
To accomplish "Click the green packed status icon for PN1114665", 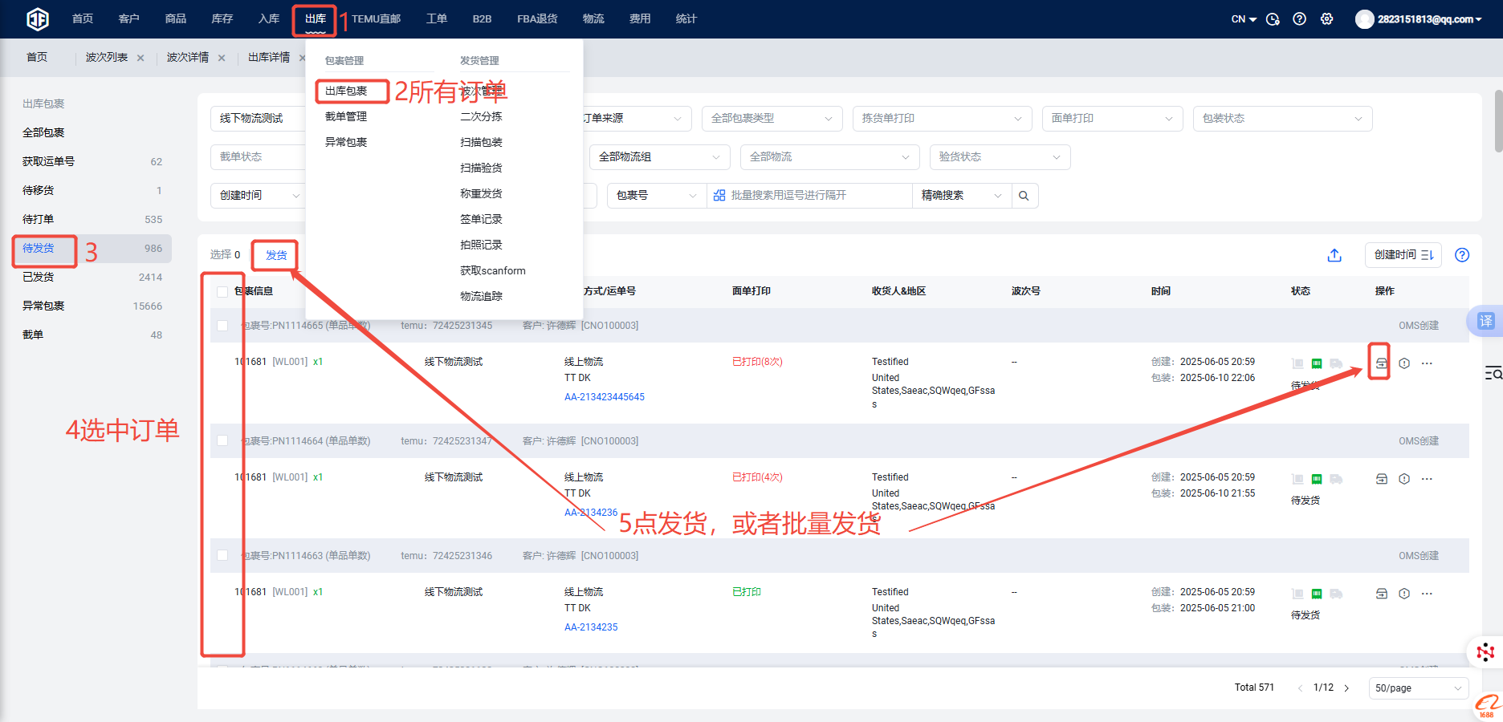I will [1317, 363].
